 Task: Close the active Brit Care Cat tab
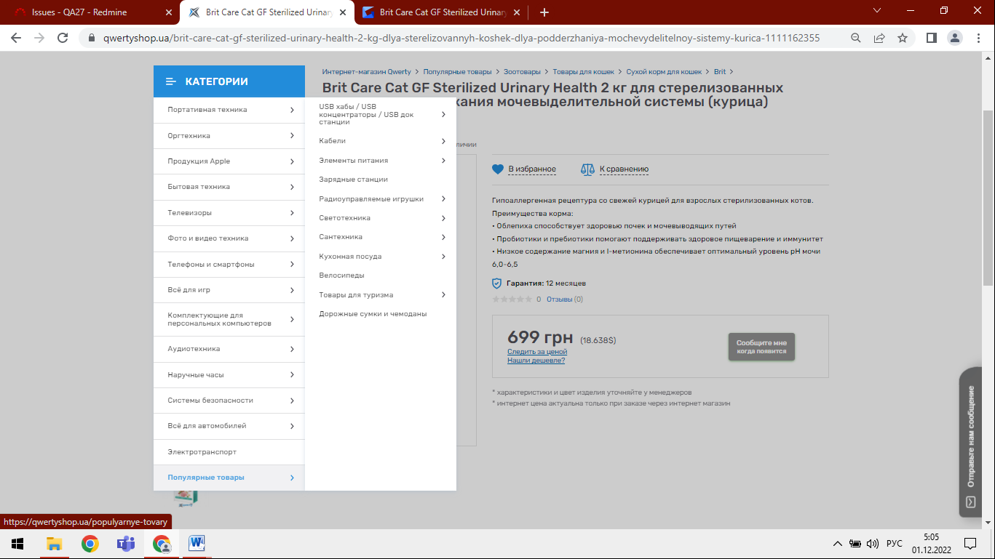click(x=343, y=12)
